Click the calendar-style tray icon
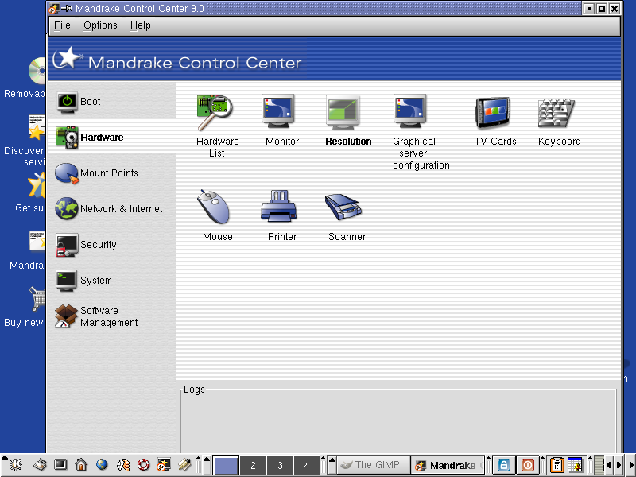The image size is (636, 477). [575, 465]
